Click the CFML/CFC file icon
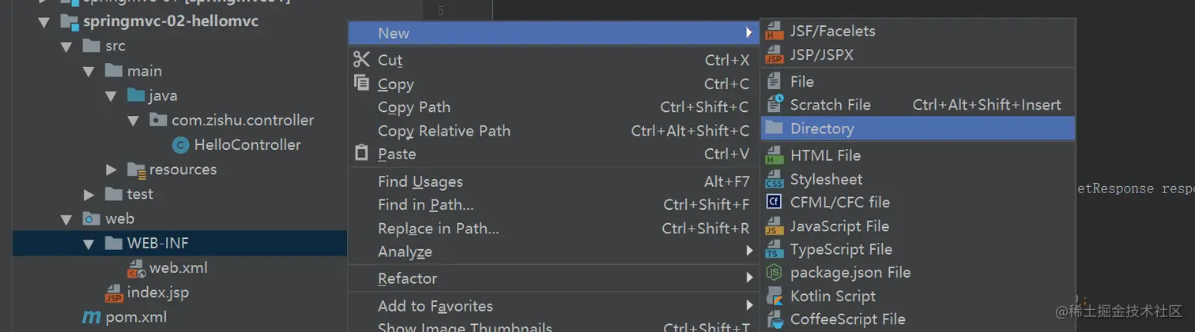The height and width of the screenshot is (332, 1195). [x=775, y=203]
